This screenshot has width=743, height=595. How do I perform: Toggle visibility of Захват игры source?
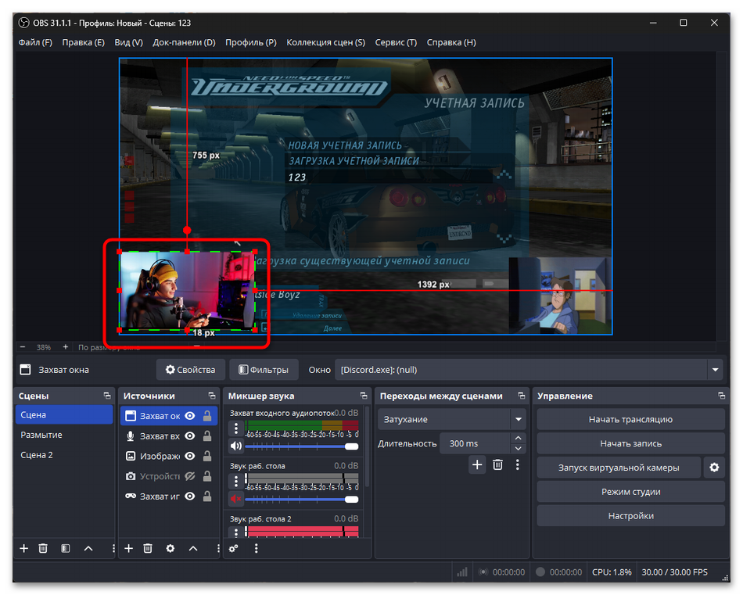(x=190, y=496)
